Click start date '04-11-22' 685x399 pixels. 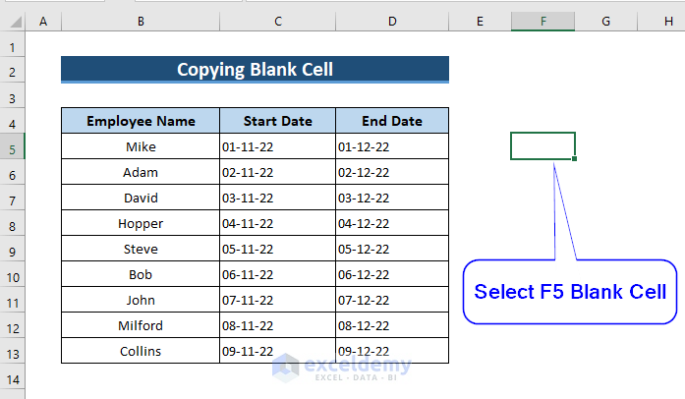[x=277, y=223]
